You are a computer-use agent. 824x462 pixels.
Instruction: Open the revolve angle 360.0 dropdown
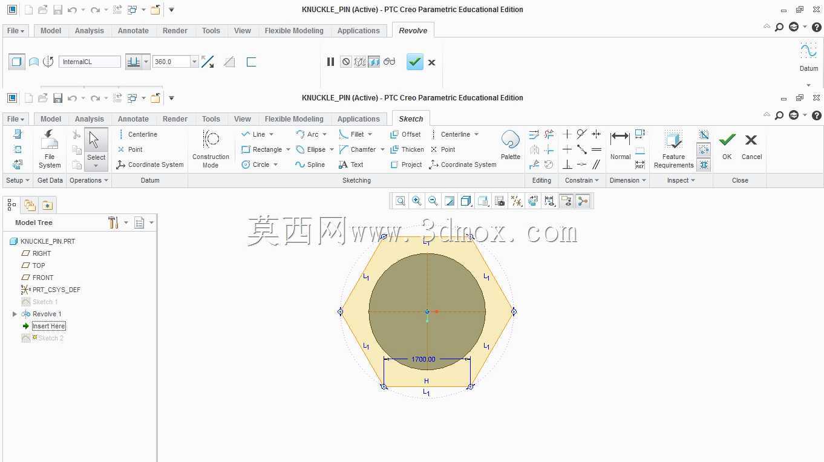click(194, 62)
